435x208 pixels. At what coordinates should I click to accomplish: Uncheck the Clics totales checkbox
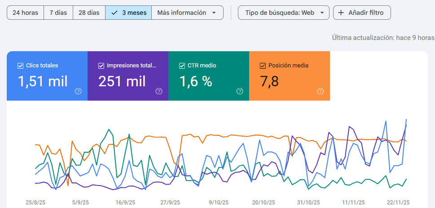(20, 66)
